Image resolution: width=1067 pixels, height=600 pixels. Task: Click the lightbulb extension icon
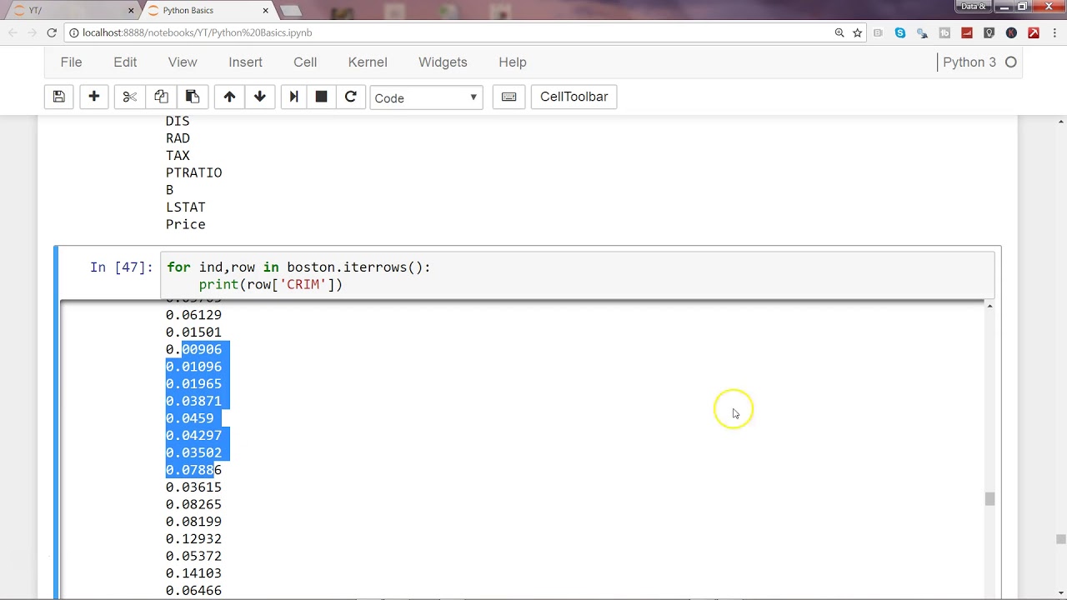coord(989,32)
